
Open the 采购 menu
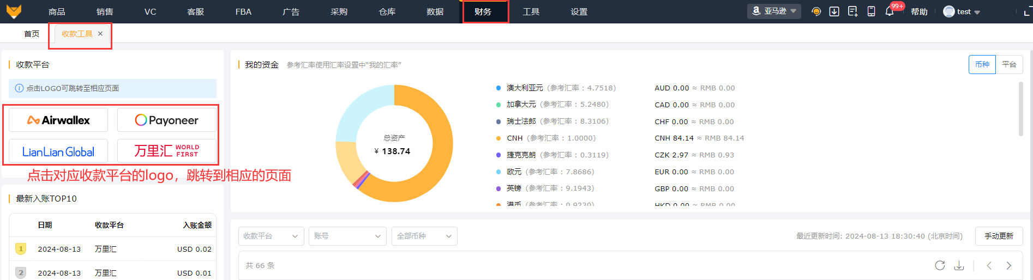[x=339, y=11]
